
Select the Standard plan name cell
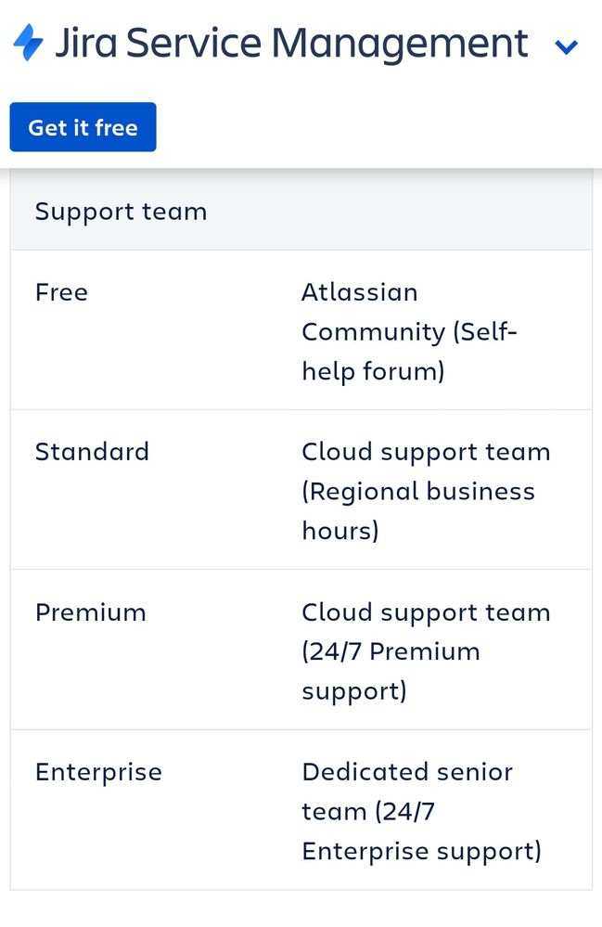coord(92,452)
